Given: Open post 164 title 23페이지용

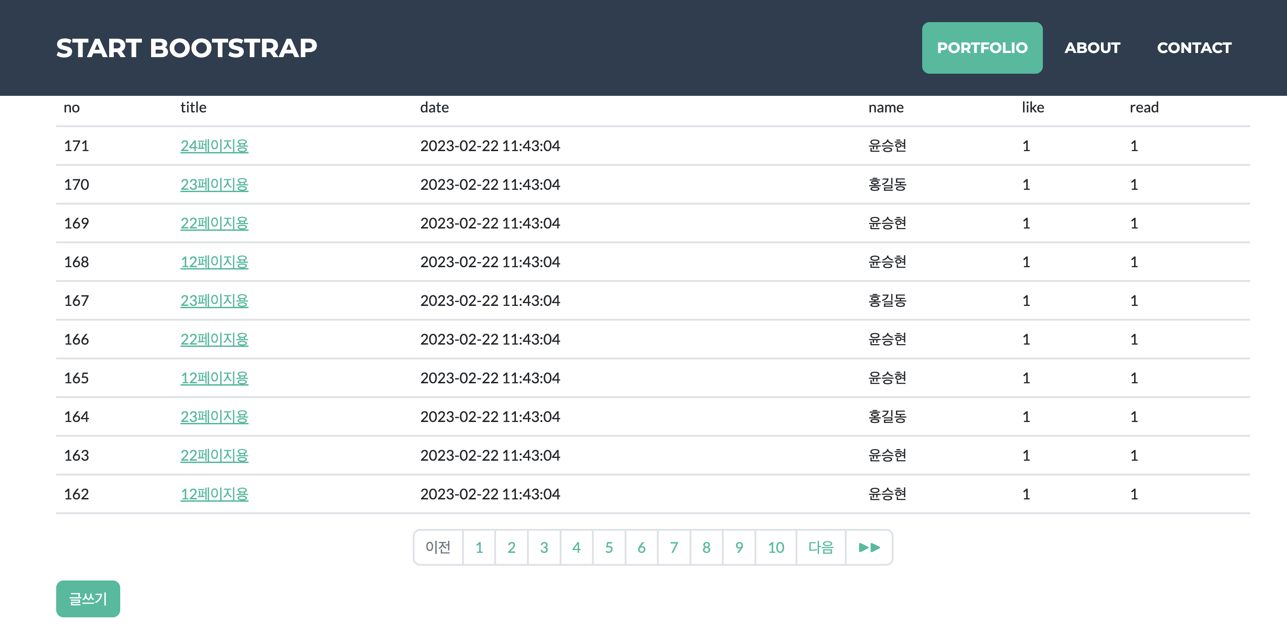Looking at the screenshot, I should point(214,416).
